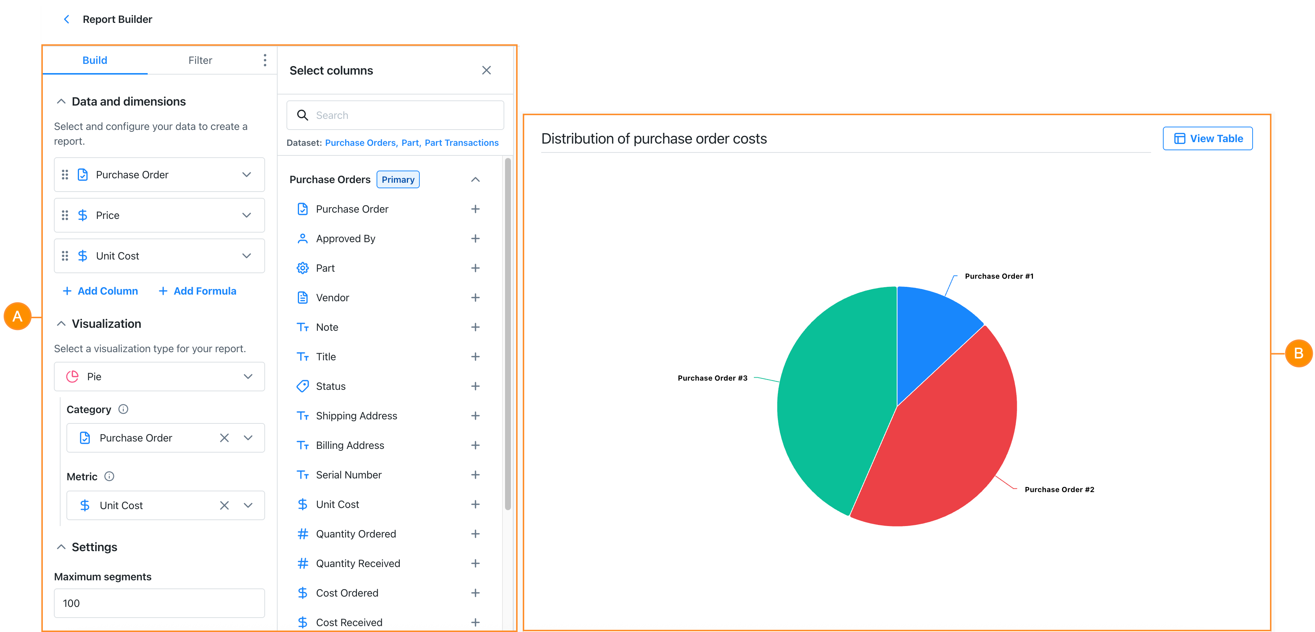
Task: Click the gear icon beside the Part column
Action: point(303,268)
